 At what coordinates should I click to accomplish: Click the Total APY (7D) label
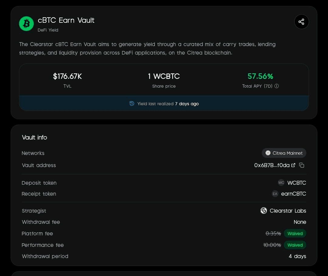tap(257, 86)
